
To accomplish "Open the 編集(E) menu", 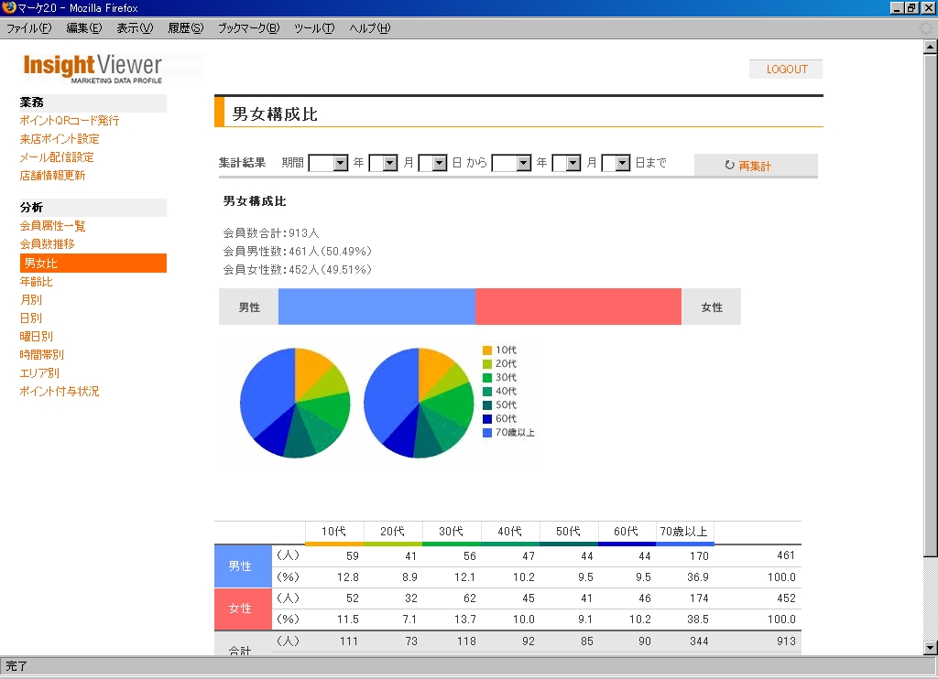I will tap(83, 28).
